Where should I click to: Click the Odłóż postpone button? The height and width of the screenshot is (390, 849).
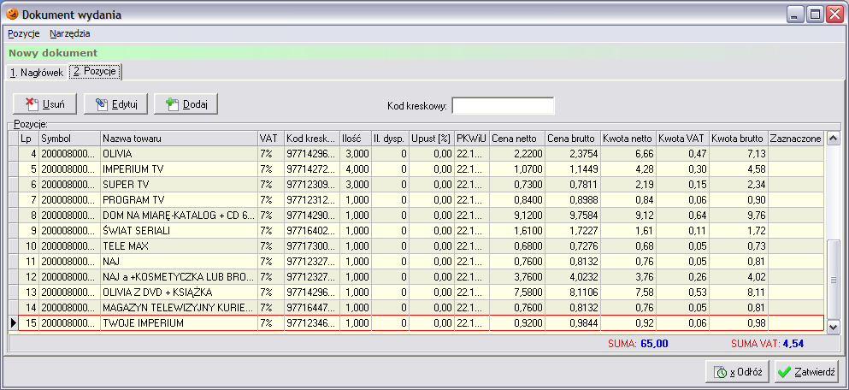738,372
